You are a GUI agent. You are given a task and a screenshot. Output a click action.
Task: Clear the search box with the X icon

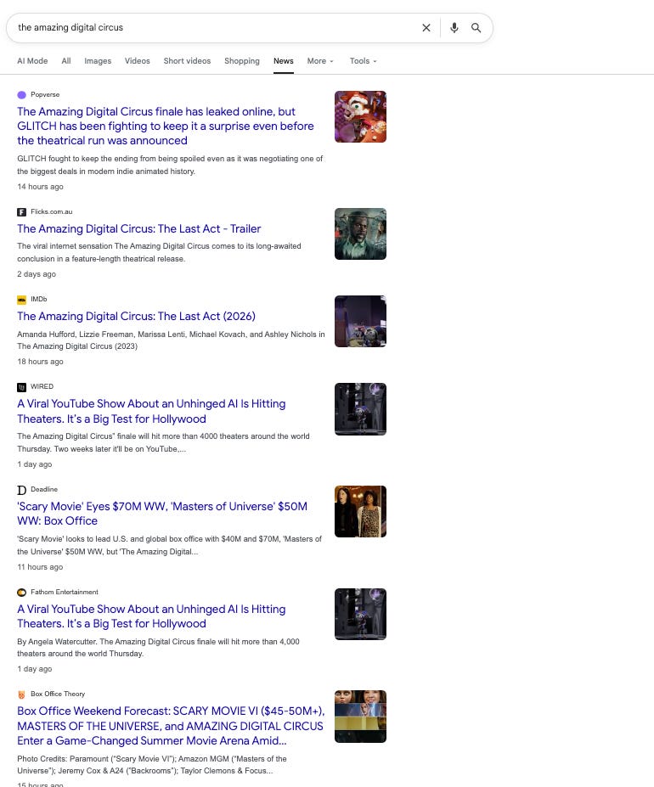(x=426, y=28)
